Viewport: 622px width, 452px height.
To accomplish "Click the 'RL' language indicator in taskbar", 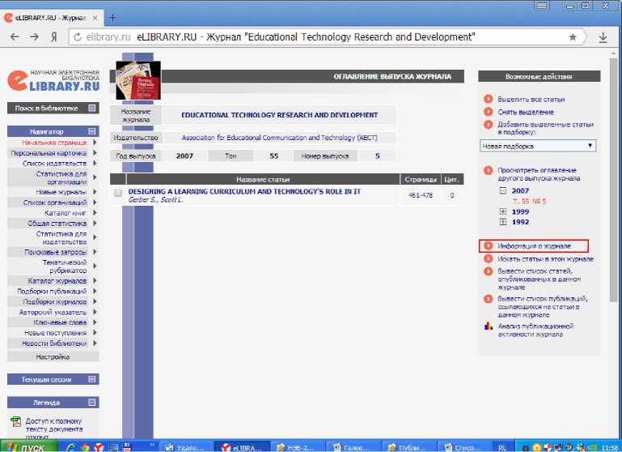I will (x=502, y=448).
